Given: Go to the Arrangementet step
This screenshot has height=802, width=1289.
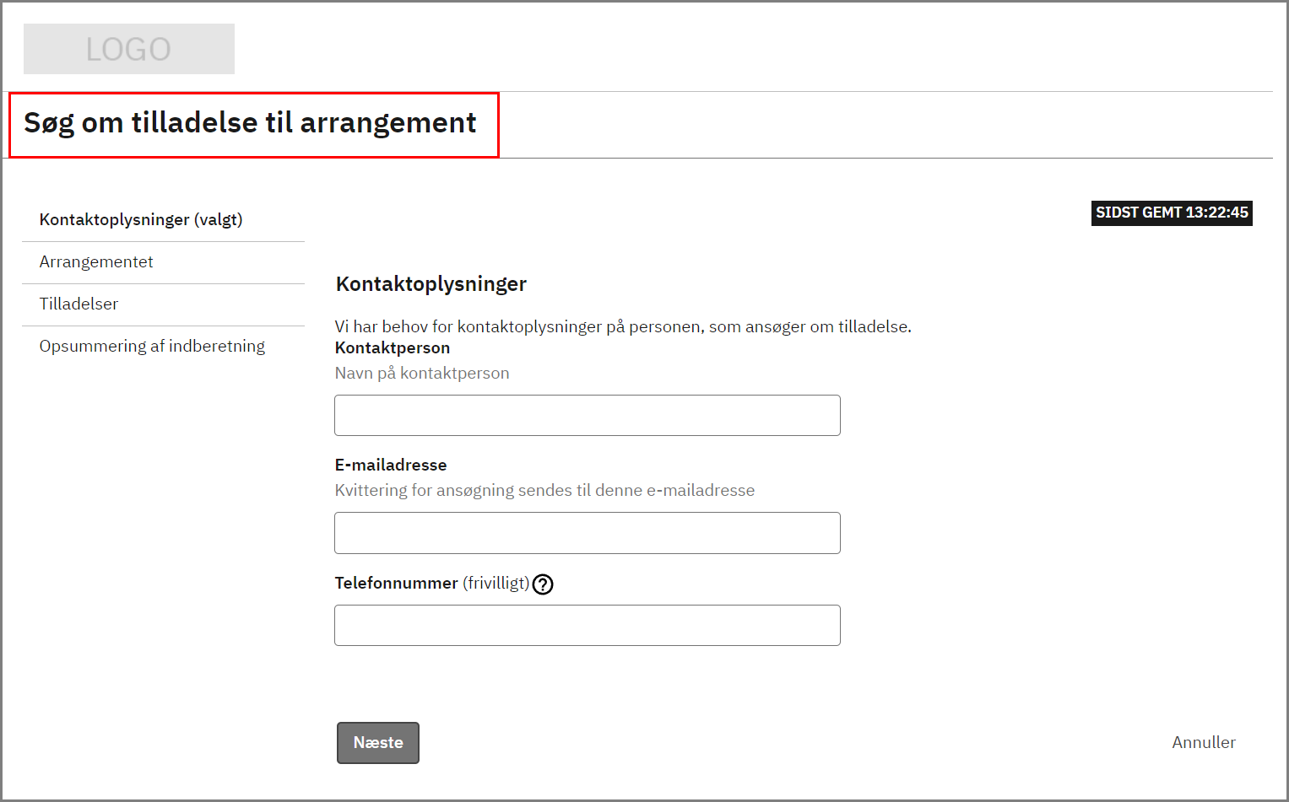Looking at the screenshot, I should point(96,262).
